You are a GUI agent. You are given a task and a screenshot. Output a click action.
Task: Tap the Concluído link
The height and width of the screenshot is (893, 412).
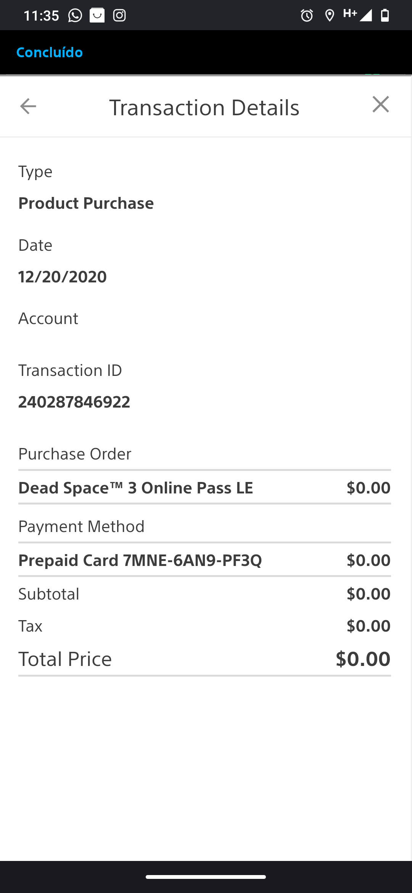(x=50, y=52)
